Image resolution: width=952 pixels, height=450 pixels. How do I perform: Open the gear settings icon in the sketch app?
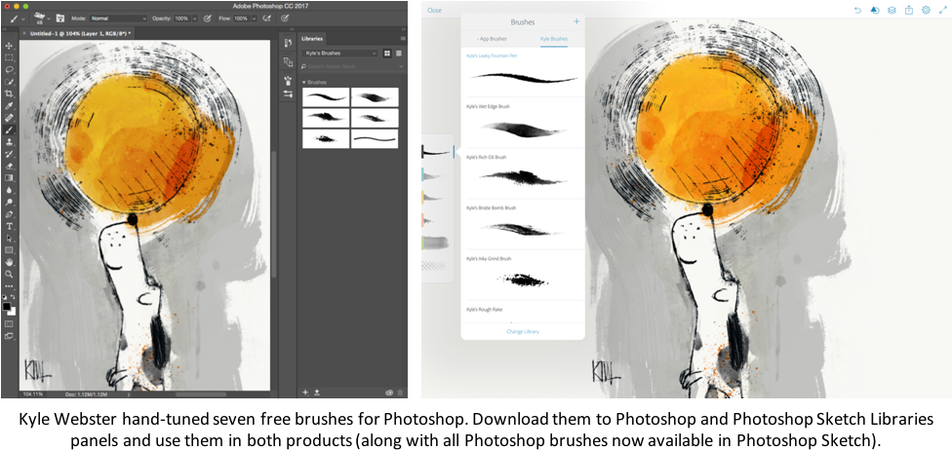pyautogui.click(x=926, y=10)
